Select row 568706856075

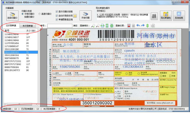21,58
